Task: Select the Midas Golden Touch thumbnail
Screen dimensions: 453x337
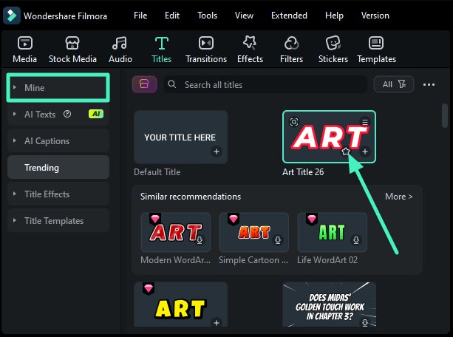Action: [x=329, y=304]
